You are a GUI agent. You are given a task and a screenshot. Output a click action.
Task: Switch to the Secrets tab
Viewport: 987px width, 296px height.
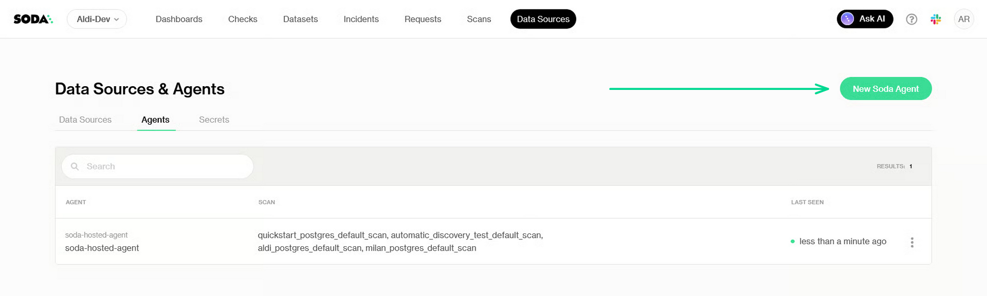click(x=214, y=120)
